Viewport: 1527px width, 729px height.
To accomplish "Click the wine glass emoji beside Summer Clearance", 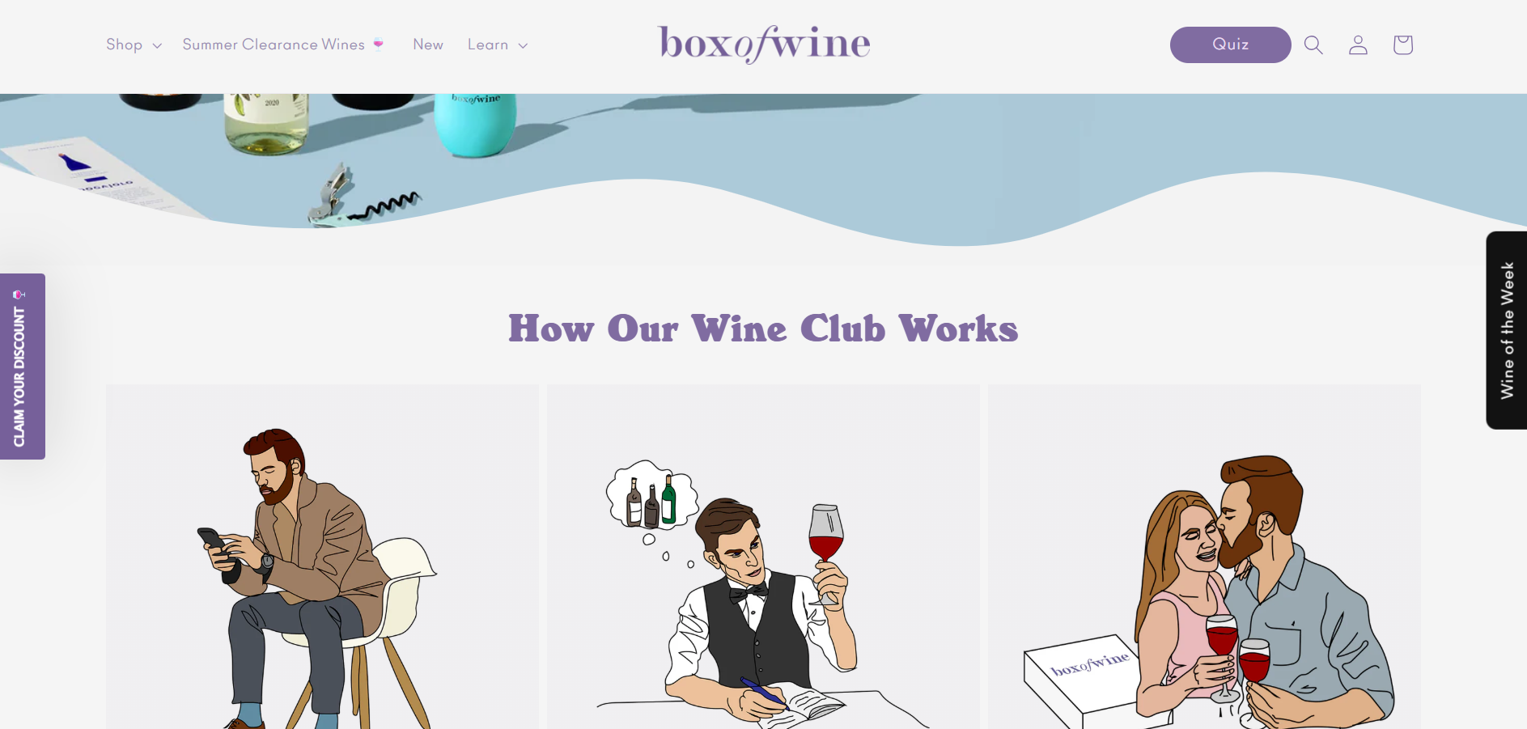I will pyautogui.click(x=378, y=45).
